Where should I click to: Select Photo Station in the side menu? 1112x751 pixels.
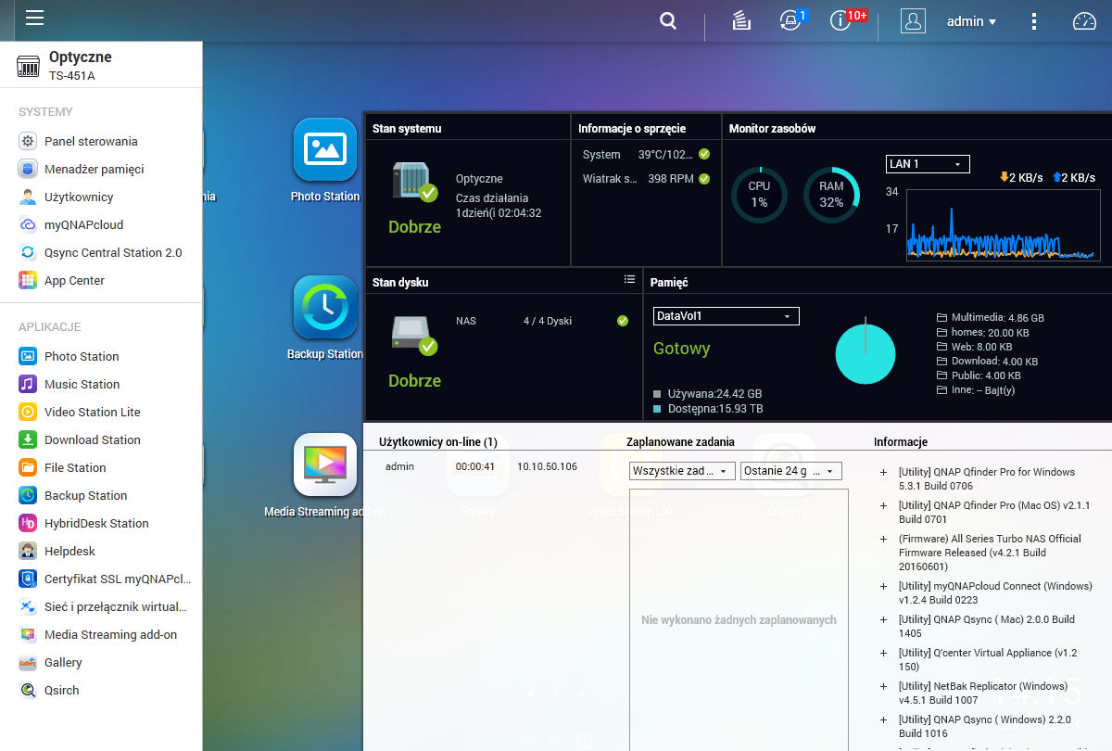click(101, 356)
